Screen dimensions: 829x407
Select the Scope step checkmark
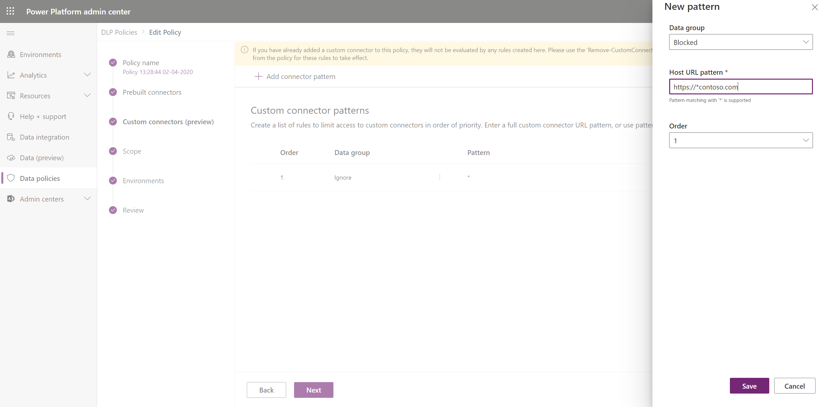pos(113,151)
